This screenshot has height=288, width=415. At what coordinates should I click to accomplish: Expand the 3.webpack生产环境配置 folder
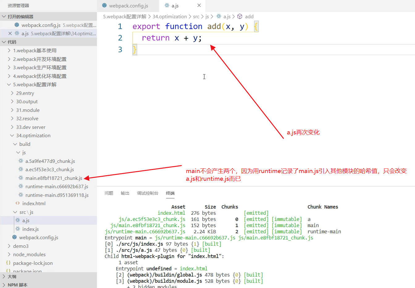coord(48,67)
